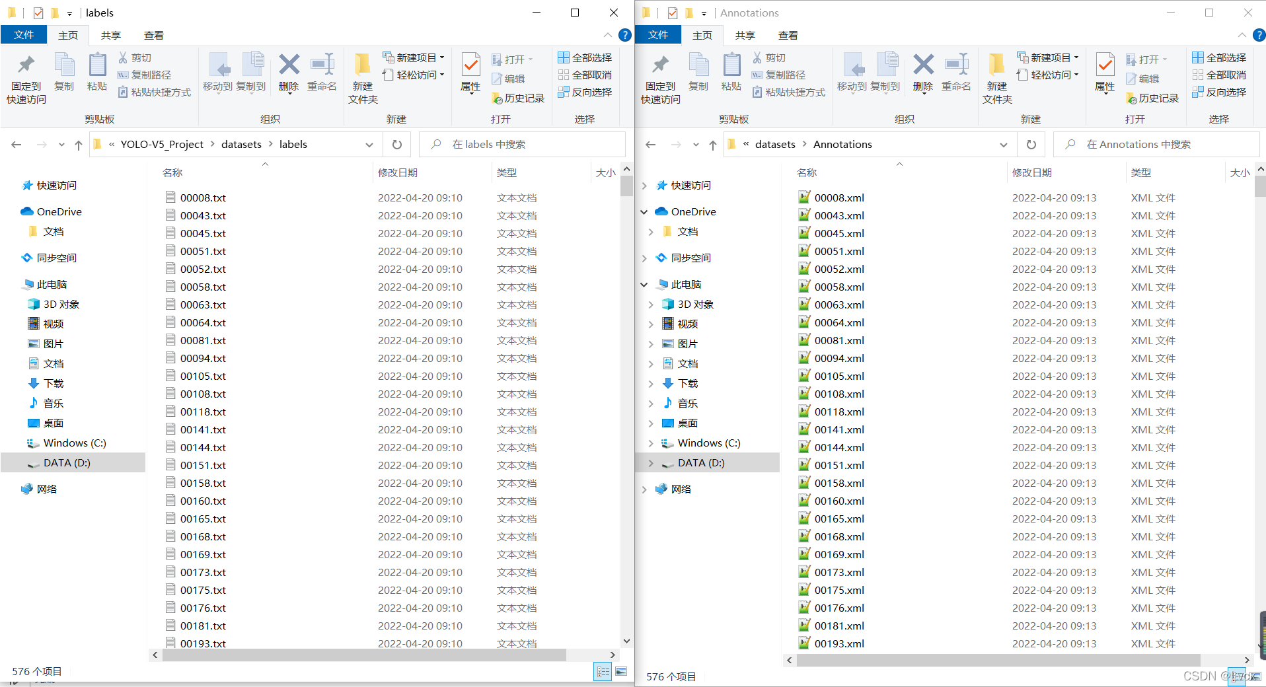Click New folder (新建文件夹) in Annotations window

pyautogui.click(x=997, y=79)
